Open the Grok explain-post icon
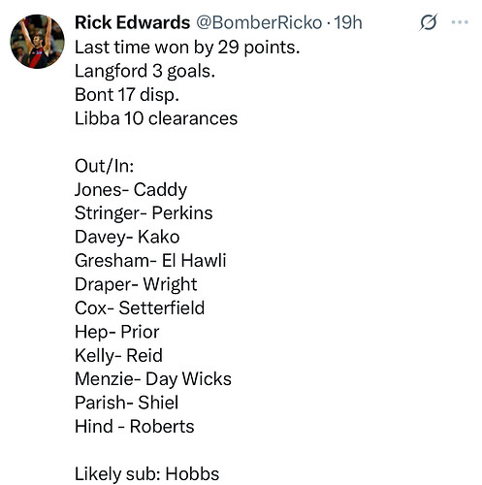This screenshot has height=485, width=482. pos(429,22)
